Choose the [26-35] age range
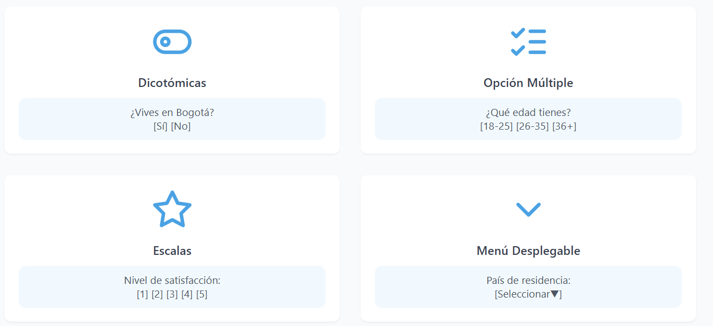Screen dimensions: 713x326 532,126
